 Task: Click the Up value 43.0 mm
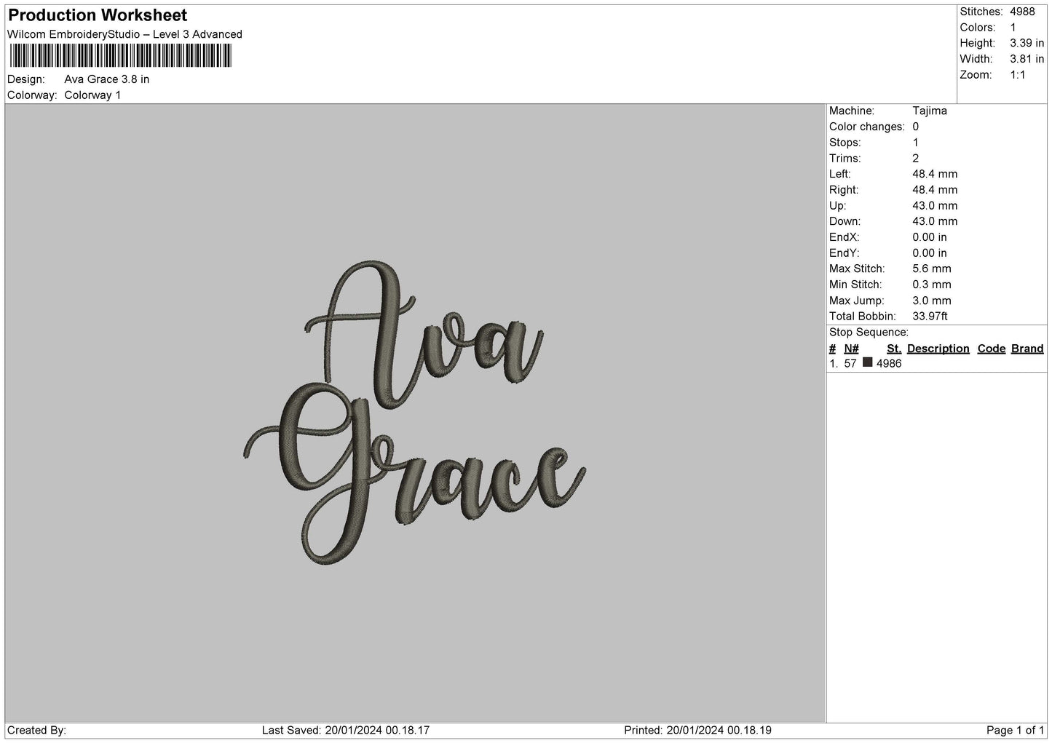point(935,206)
